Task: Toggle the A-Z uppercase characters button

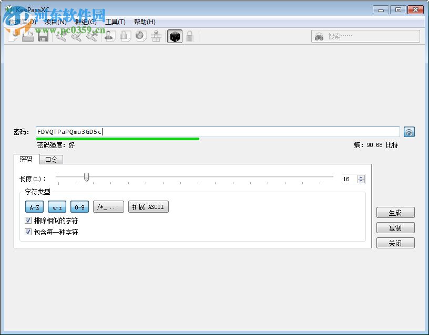Action: (34, 207)
